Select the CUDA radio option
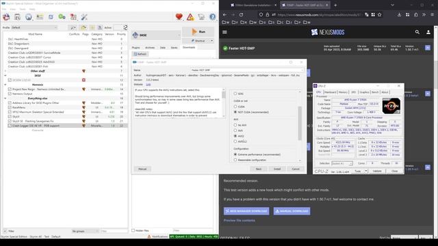The width and height of the screenshot is (438, 246). [x=235, y=107]
